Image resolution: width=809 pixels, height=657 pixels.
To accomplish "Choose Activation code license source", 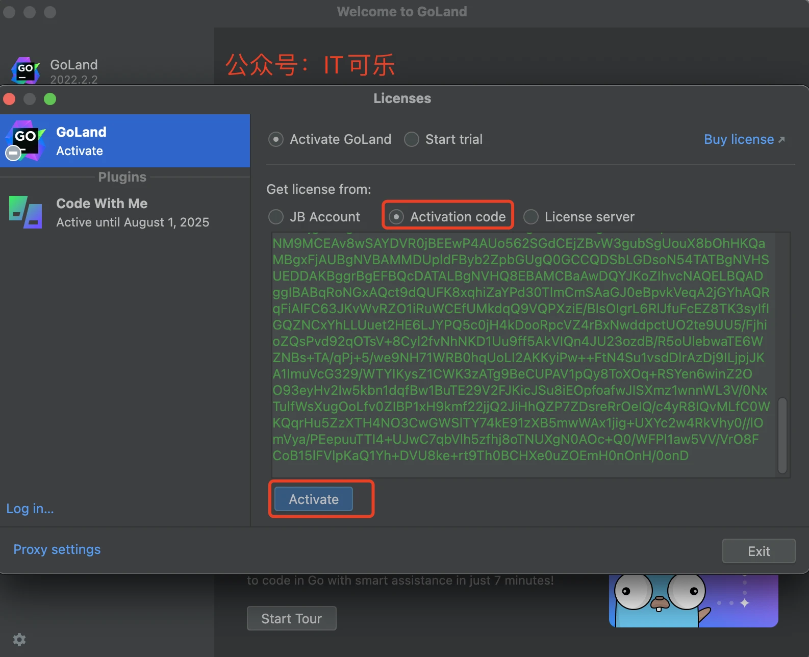I will tap(396, 217).
